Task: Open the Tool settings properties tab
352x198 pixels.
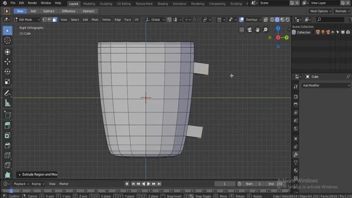Action: tap(296, 86)
